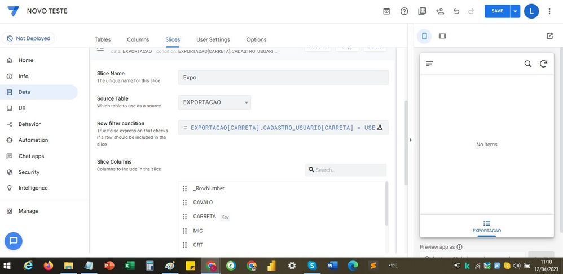563x274 pixels.
Task: Open Preview app as info icon
Action: click(459, 247)
